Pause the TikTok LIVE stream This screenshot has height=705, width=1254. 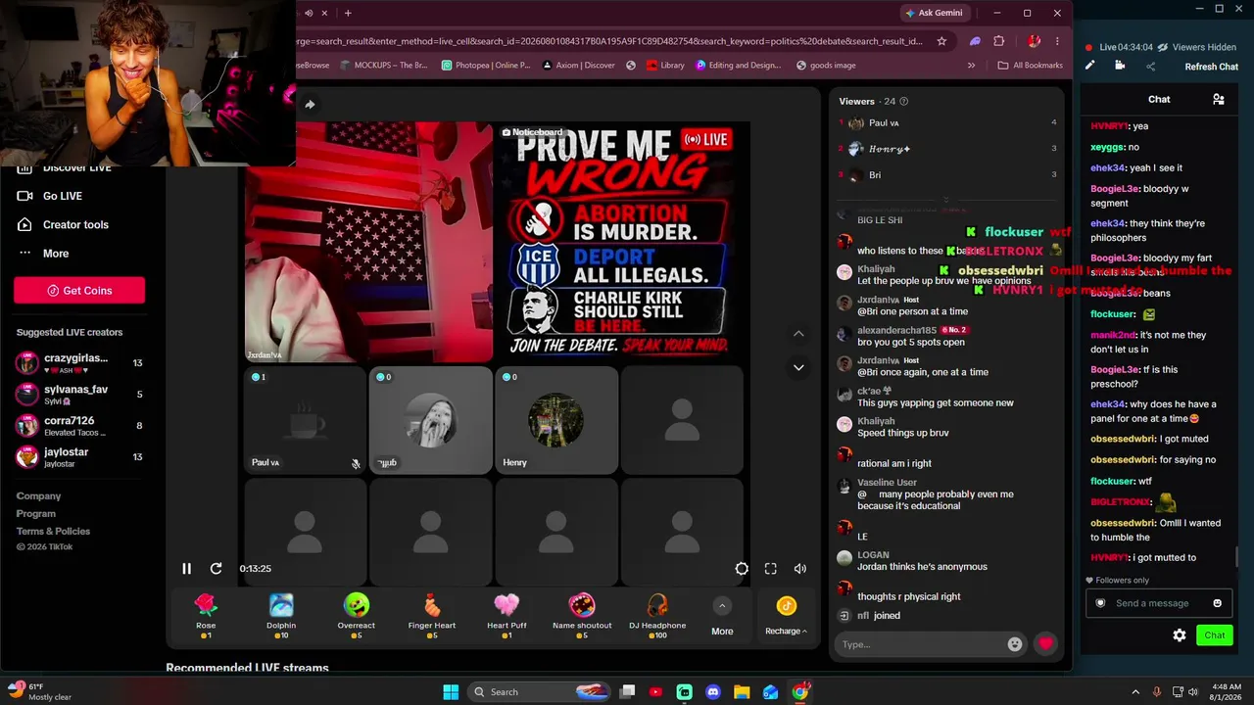[186, 568]
